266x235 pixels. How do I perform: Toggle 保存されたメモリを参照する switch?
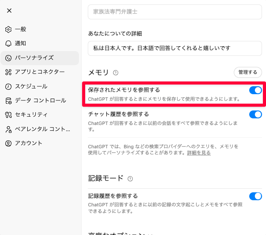pyautogui.click(x=255, y=90)
